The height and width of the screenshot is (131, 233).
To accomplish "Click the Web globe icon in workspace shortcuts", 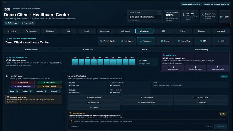I will click(x=219, y=41).
